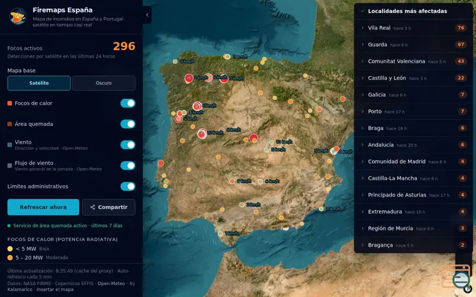Click the Área quemada brown swatch

10,124
